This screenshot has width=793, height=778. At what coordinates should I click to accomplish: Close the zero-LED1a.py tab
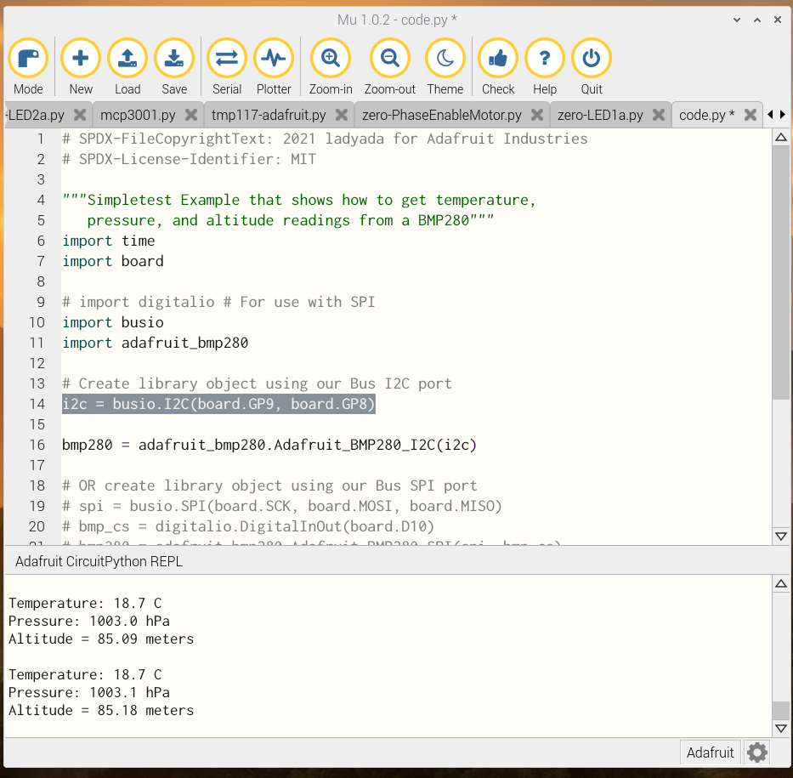tap(658, 114)
